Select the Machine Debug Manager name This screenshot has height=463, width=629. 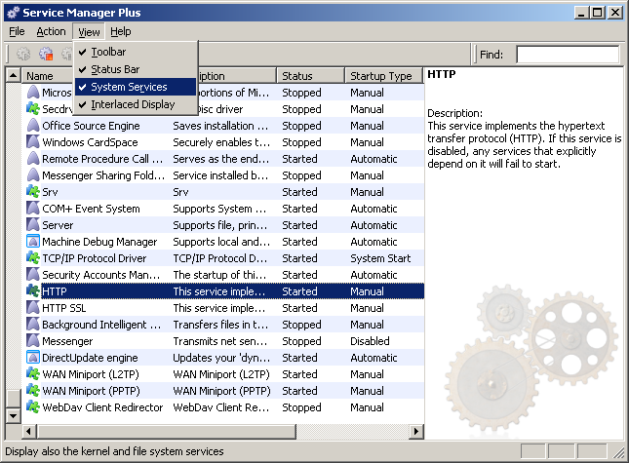[99, 242]
